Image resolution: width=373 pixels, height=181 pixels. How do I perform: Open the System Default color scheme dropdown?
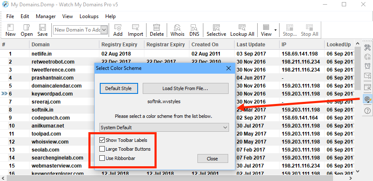pos(164,128)
